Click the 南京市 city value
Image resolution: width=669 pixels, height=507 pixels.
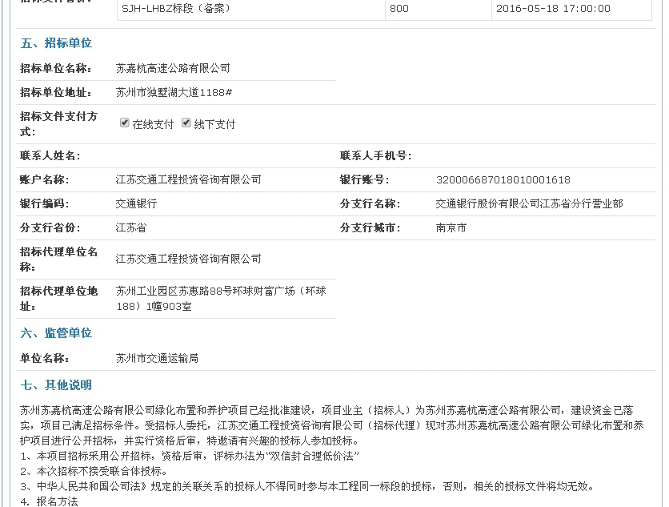[451, 227]
